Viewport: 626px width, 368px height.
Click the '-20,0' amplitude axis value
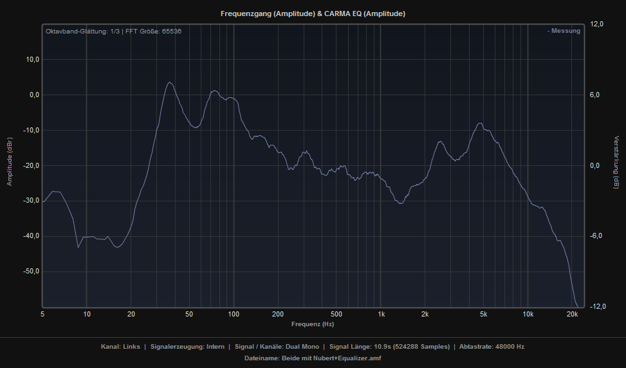(31, 165)
